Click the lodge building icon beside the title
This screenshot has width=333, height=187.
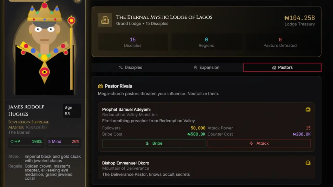coord(105,20)
